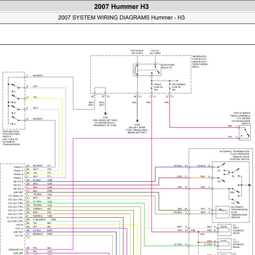Viewport: 255px width, 255px height.
Task: Click the "VLV LOW CTRL" terminal label
Action: pos(15,221)
